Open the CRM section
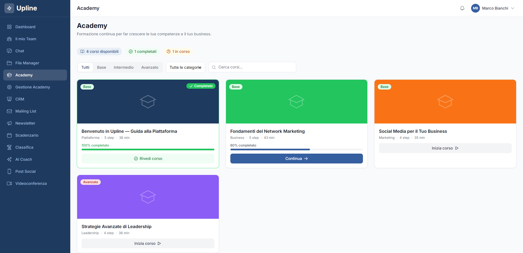The width and height of the screenshot is (523, 253). (19, 99)
